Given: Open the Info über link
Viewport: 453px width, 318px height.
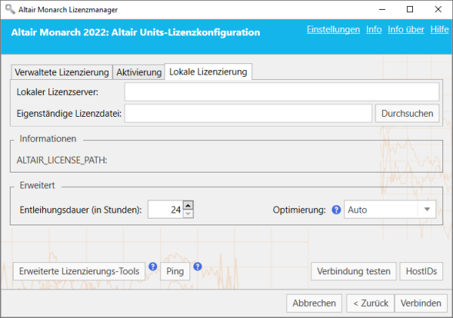Looking at the screenshot, I should point(406,29).
